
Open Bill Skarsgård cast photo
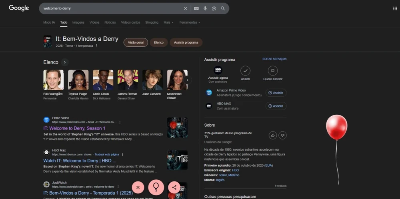point(53,80)
